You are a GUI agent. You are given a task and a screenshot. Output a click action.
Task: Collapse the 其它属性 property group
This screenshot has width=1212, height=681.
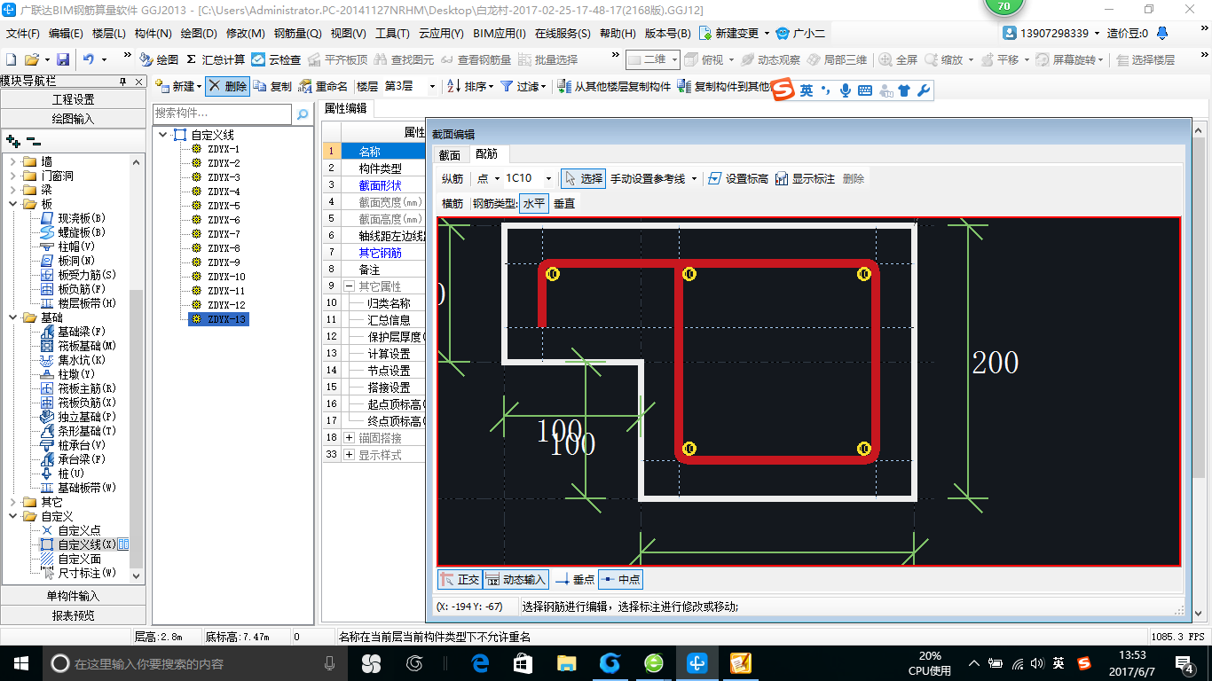[x=349, y=286]
